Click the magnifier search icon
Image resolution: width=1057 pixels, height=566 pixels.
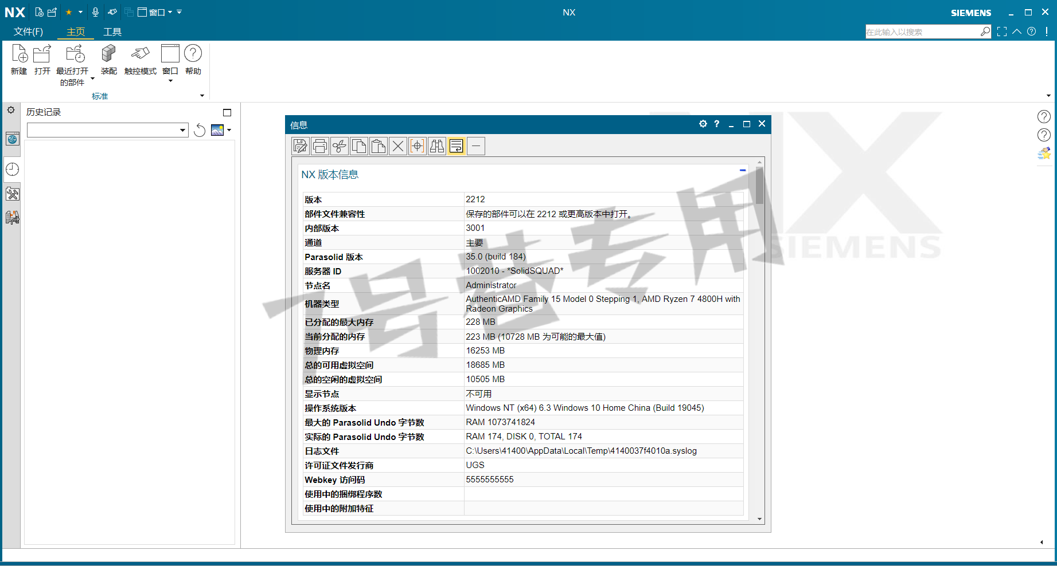985,32
